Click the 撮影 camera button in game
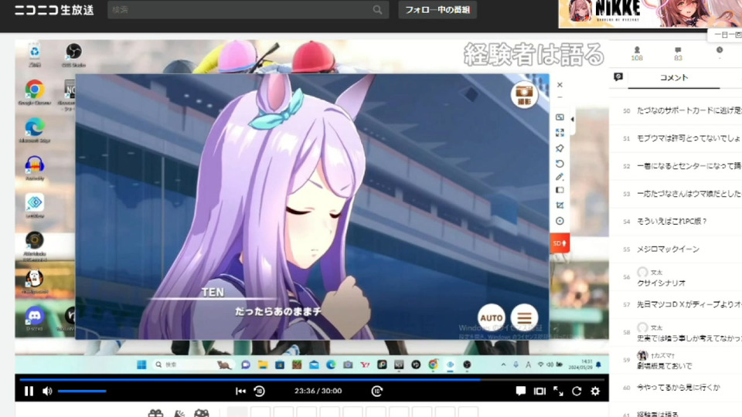The width and height of the screenshot is (742, 417). (524, 94)
